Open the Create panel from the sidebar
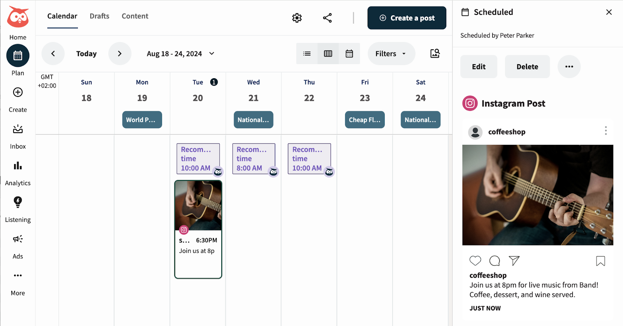 point(17,92)
